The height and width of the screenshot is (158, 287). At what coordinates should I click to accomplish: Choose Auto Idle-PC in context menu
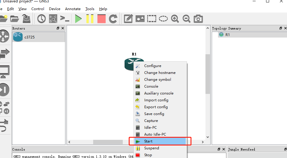[160, 134]
